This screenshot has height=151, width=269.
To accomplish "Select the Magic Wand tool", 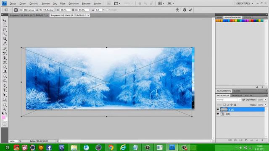I will (5, 34).
